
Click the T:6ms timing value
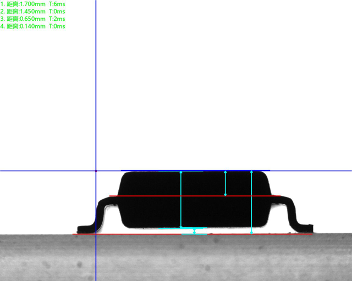[x=57, y=4]
